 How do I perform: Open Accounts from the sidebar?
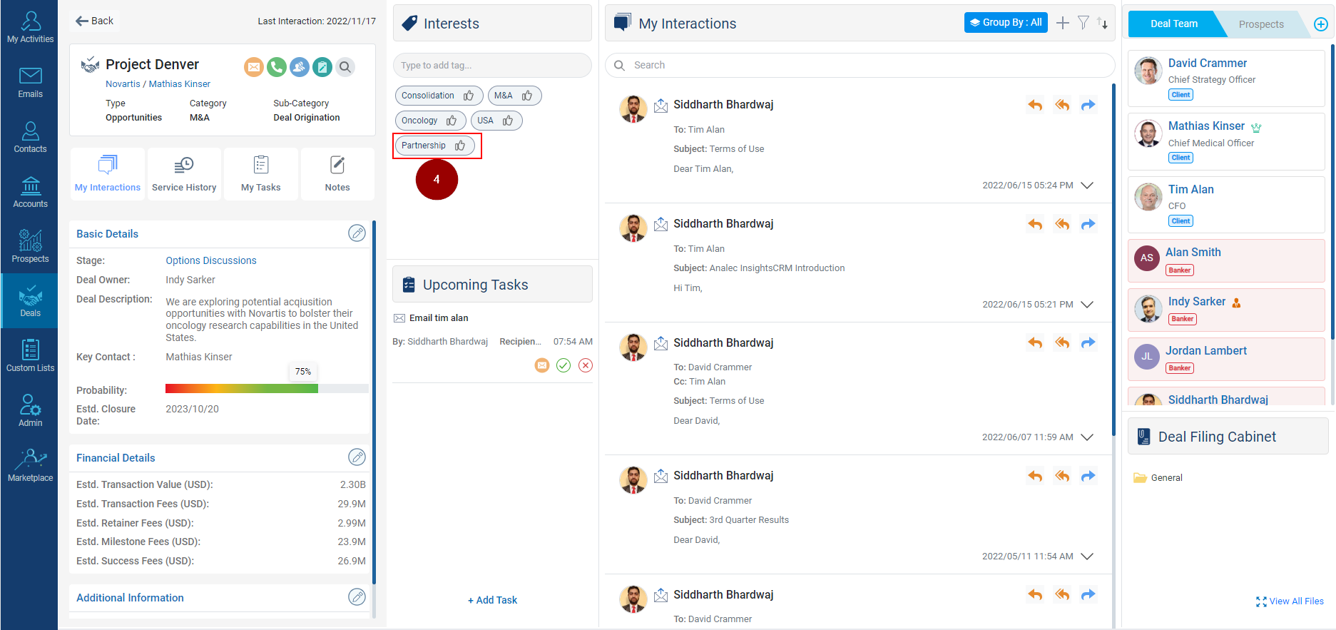pyautogui.click(x=30, y=193)
